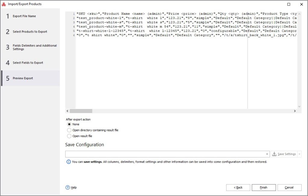
Task: Click into the Save Configuration name field
Action: tap(165, 154)
